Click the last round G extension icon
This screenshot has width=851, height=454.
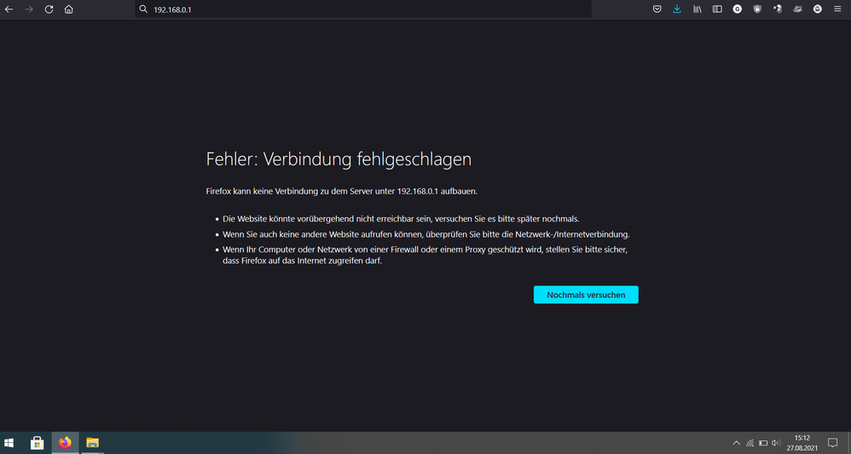click(818, 9)
